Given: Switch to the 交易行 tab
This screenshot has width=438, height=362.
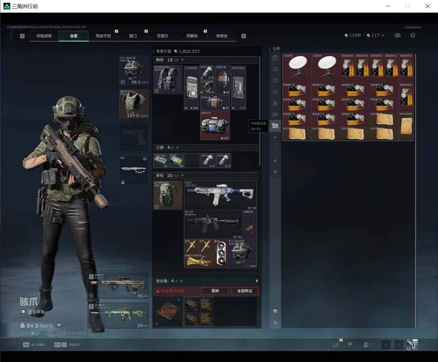Looking at the screenshot, I should click(x=162, y=36).
